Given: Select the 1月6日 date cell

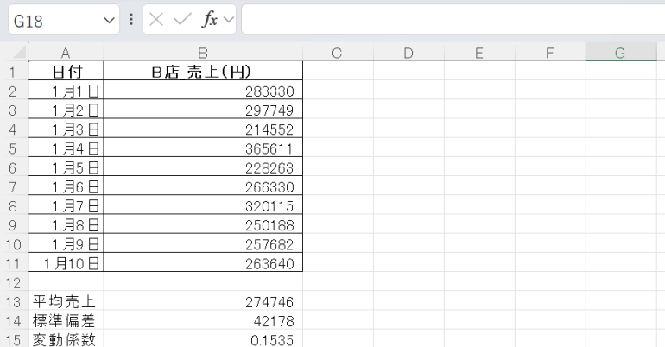Looking at the screenshot, I should pyautogui.click(x=66, y=186).
